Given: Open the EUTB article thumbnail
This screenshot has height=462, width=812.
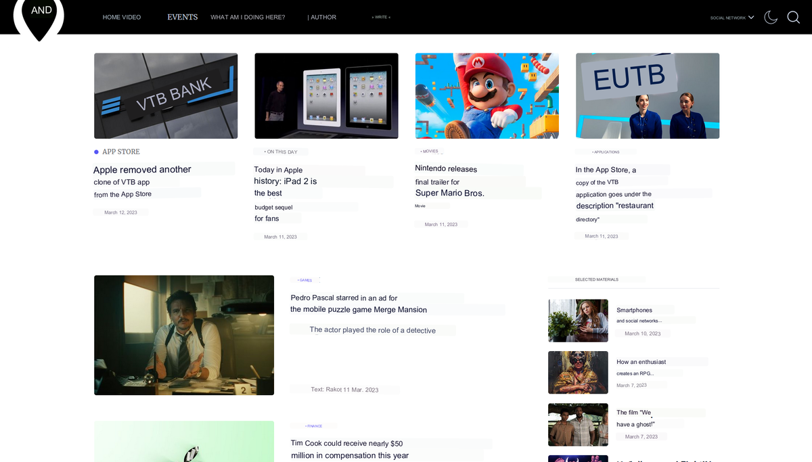Looking at the screenshot, I should pos(648,96).
